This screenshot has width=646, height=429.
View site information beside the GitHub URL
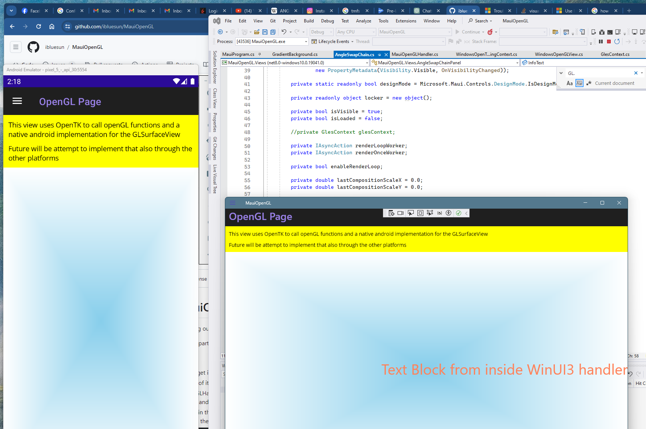(x=67, y=26)
